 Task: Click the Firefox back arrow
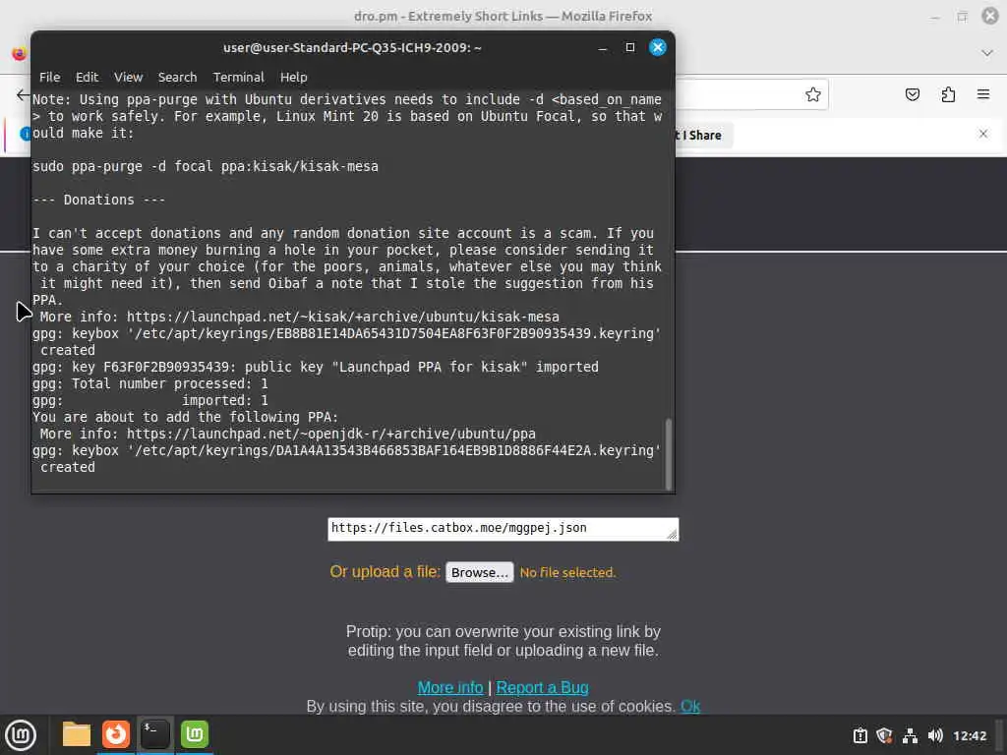pyautogui.click(x=23, y=95)
